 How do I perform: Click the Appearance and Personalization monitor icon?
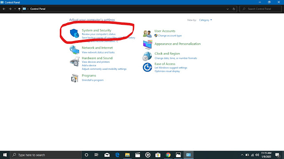click(147, 45)
